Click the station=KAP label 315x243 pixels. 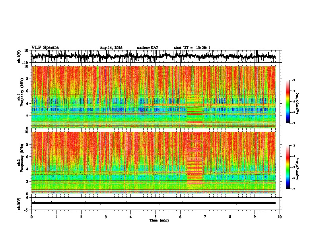coord(148,48)
